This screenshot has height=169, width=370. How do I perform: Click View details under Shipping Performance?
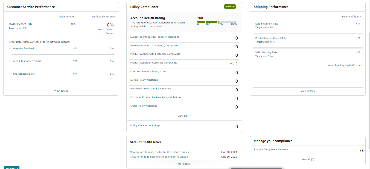point(308,91)
